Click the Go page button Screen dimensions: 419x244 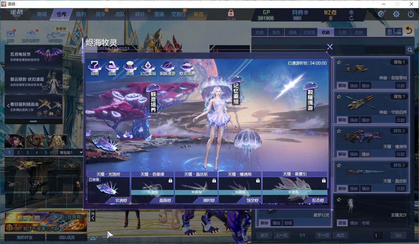point(398,235)
